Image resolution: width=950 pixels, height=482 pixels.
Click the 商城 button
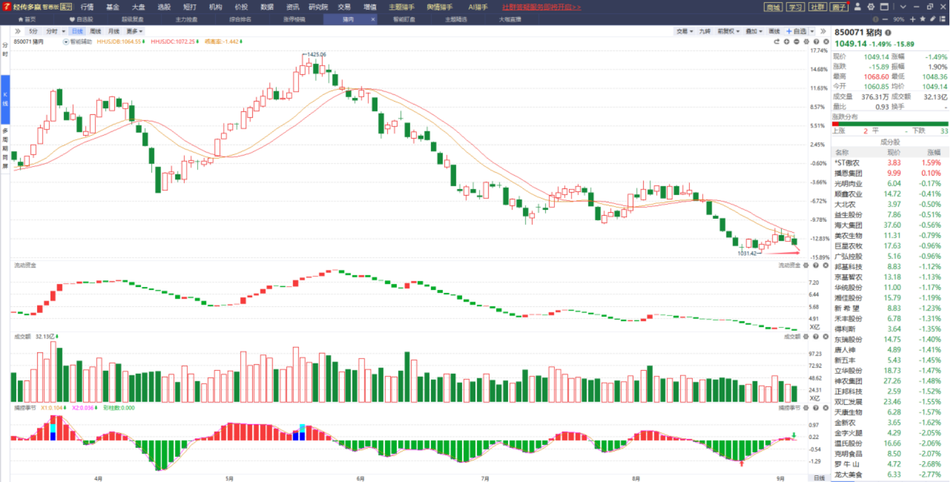(773, 7)
